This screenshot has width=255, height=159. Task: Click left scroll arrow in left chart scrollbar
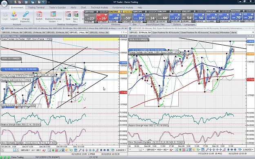pos(2,150)
